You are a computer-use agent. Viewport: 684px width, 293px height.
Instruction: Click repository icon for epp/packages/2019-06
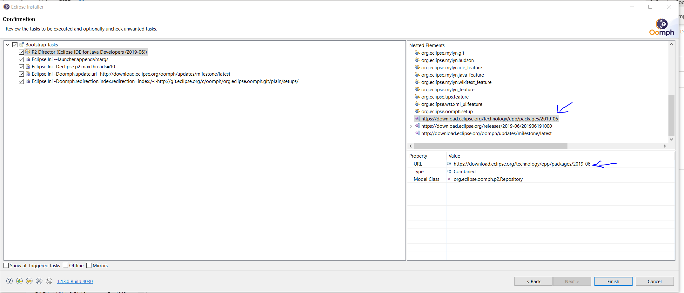click(x=417, y=119)
